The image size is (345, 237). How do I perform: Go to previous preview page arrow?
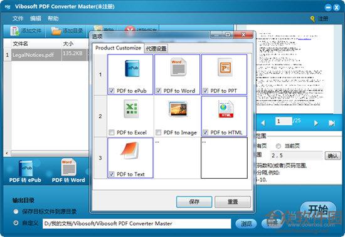pos(263,123)
